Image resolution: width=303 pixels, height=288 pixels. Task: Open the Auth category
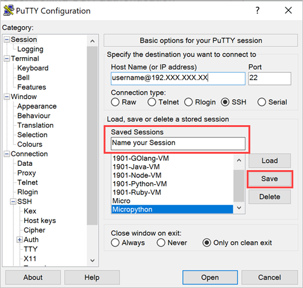click(x=31, y=239)
